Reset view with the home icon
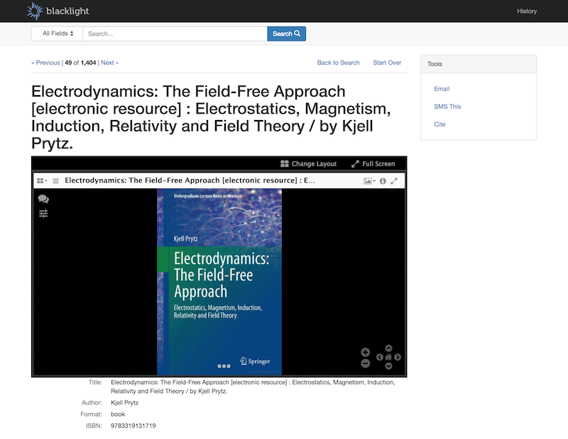Image resolution: width=568 pixels, height=439 pixels. click(x=388, y=357)
